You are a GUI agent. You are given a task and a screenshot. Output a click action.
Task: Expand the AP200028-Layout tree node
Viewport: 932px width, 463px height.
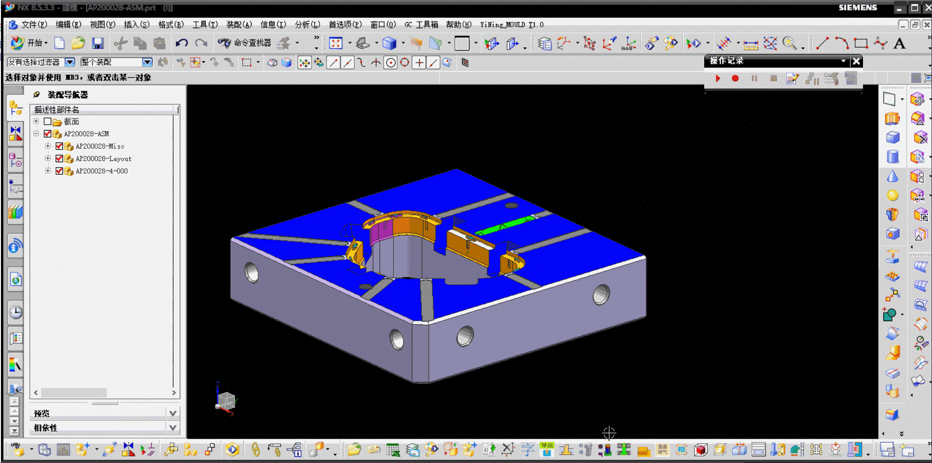[x=48, y=158]
